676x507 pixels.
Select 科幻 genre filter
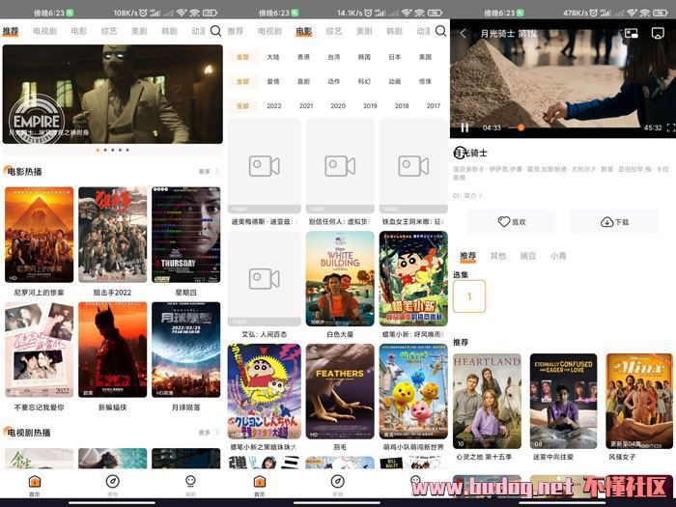pos(364,81)
